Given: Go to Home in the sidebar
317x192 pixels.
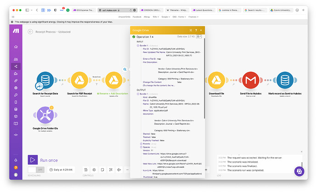Looking at the screenshot, I should point(16,47).
